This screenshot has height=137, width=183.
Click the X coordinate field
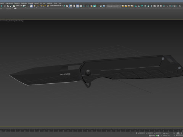pyautogui.click(x=142, y=133)
